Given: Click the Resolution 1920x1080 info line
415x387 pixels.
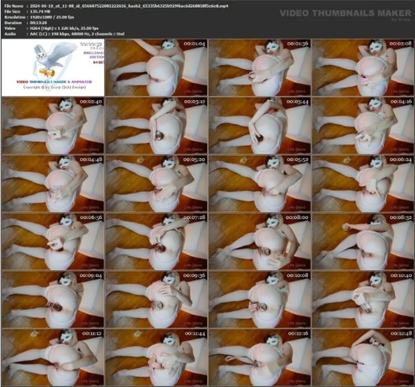Looking at the screenshot, I should [x=39, y=17].
